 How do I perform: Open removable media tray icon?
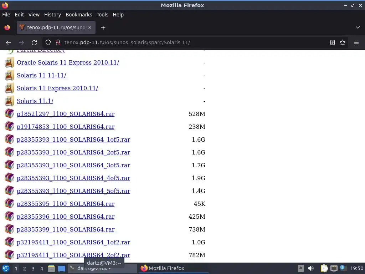click(x=301, y=268)
